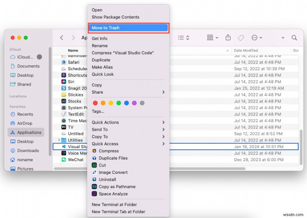The height and width of the screenshot is (218, 307).
Task: Open the list view switcher
Action: pos(183,38)
